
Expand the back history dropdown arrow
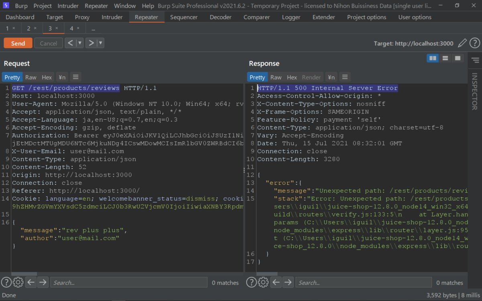(80, 43)
